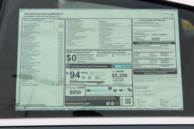Viewport: 194px width, 129px height.
Task: Click 'Manufacturer's Suggested Retail Price' row
Action: tap(43, 19)
